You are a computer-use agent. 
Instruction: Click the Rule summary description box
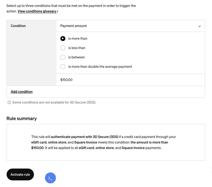click(x=106, y=142)
